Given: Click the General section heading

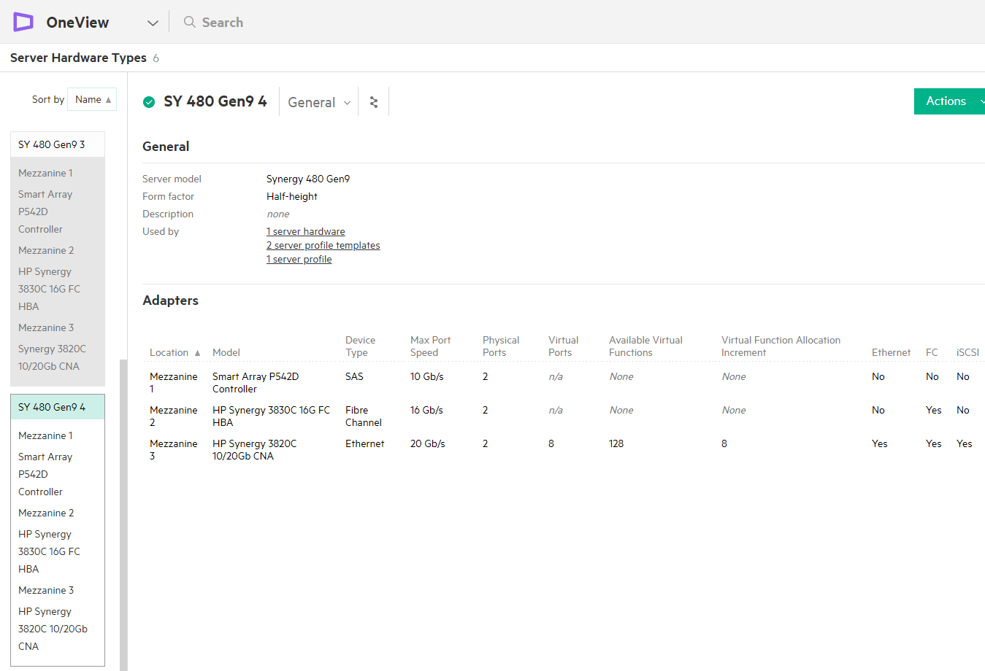Looking at the screenshot, I should [166, 147].
